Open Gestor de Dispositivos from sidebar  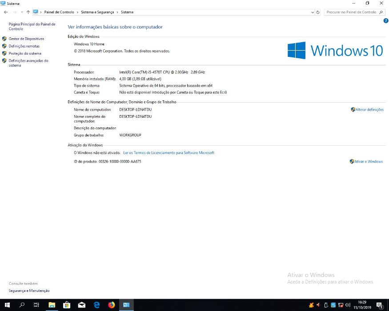(26, 39)
